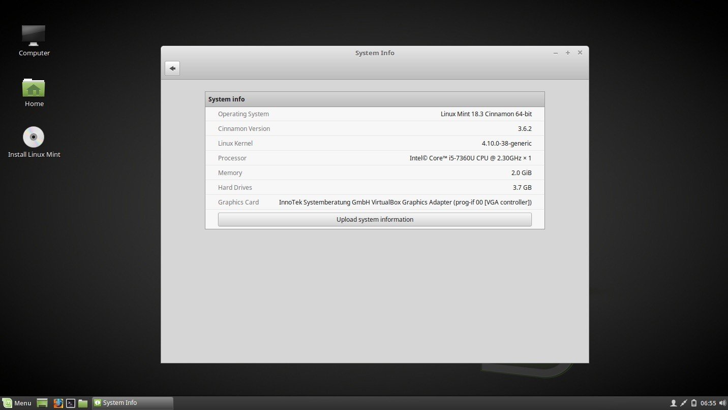
Task: Select System Info in the window list
Action: pyautogui.click(x=132, y=403)
